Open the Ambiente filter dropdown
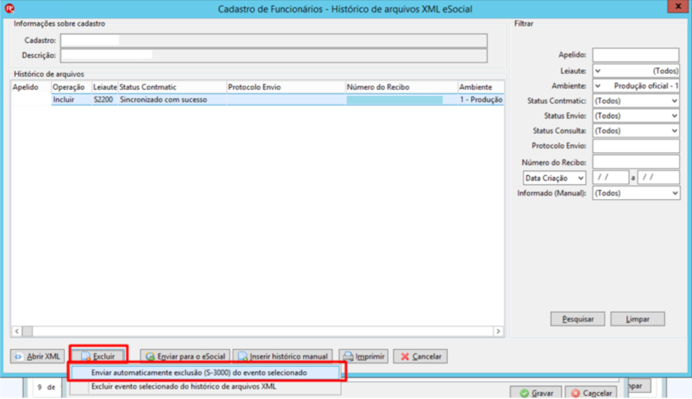The width and height of the screenshot is (692, 399). click(x=636, y=85)
